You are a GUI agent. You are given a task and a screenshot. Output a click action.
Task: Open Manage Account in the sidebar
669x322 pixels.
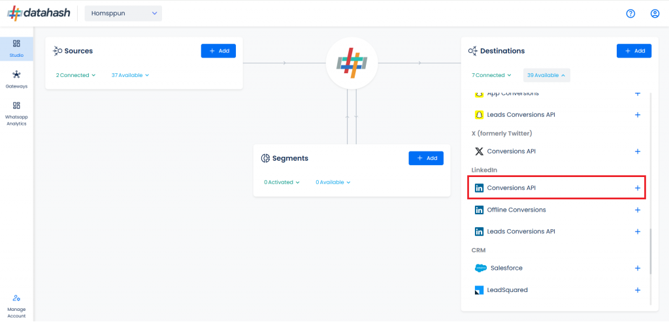point(16,306)
